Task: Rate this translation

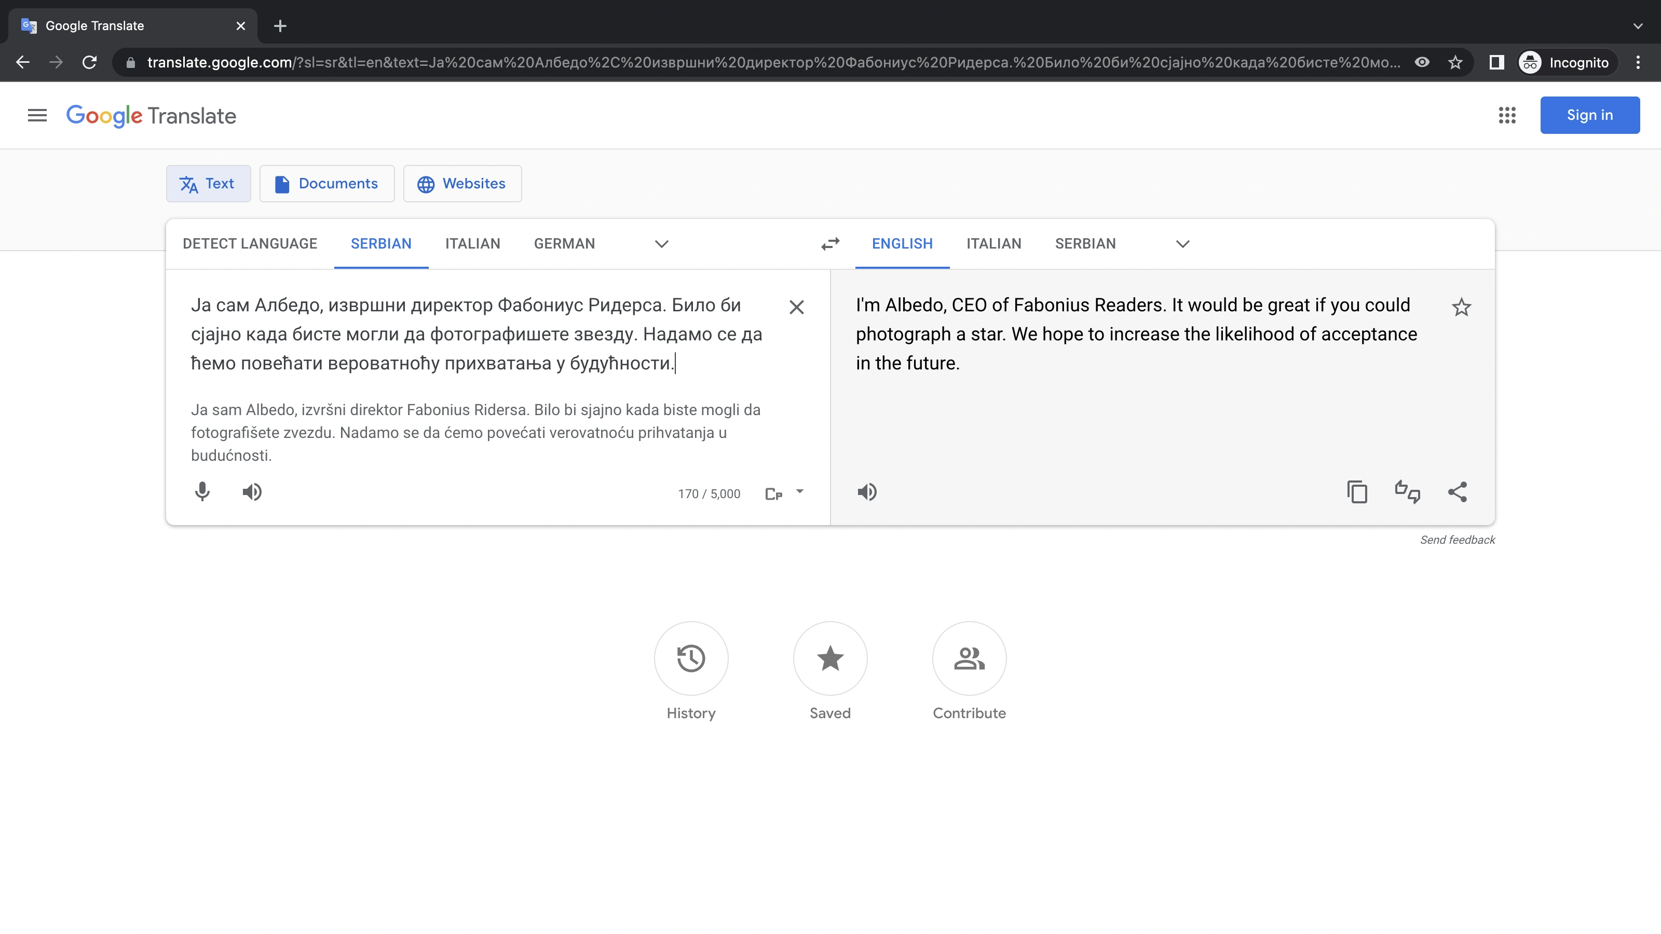Action: (1408, 492)
